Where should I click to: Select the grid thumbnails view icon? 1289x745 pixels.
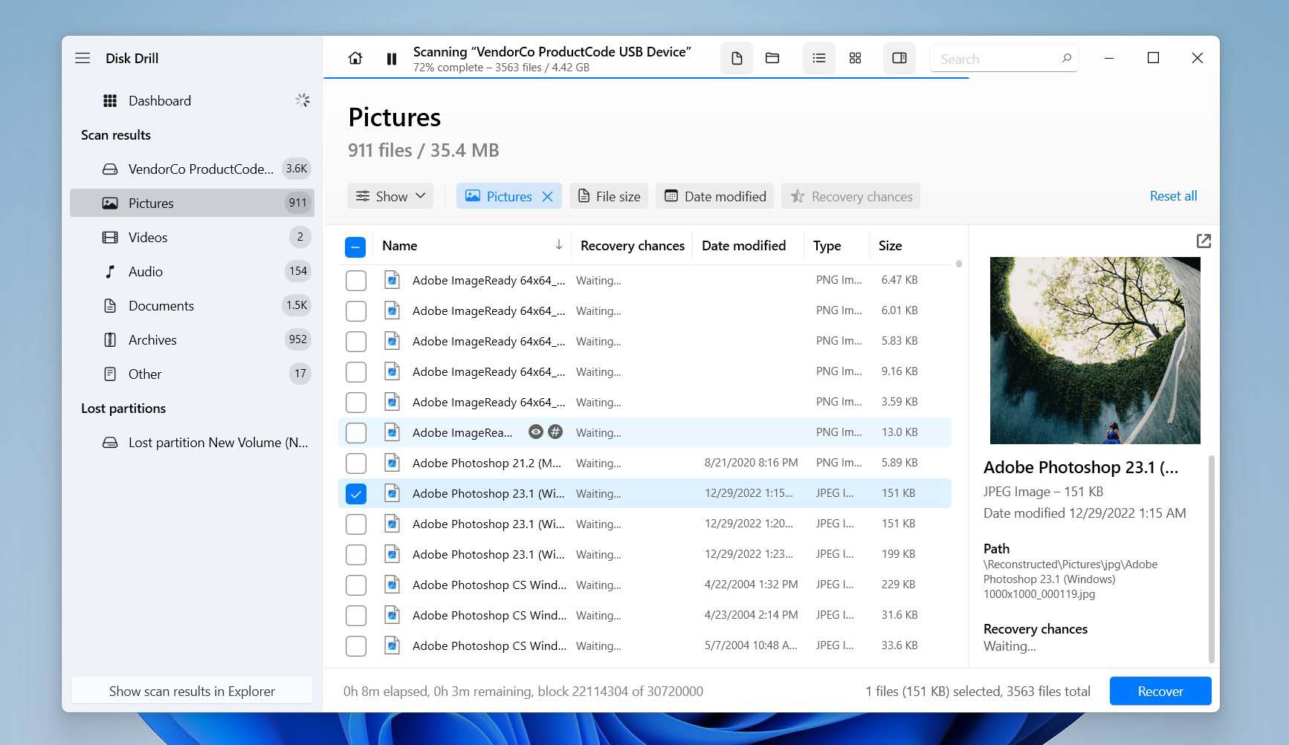coord(856,58)
